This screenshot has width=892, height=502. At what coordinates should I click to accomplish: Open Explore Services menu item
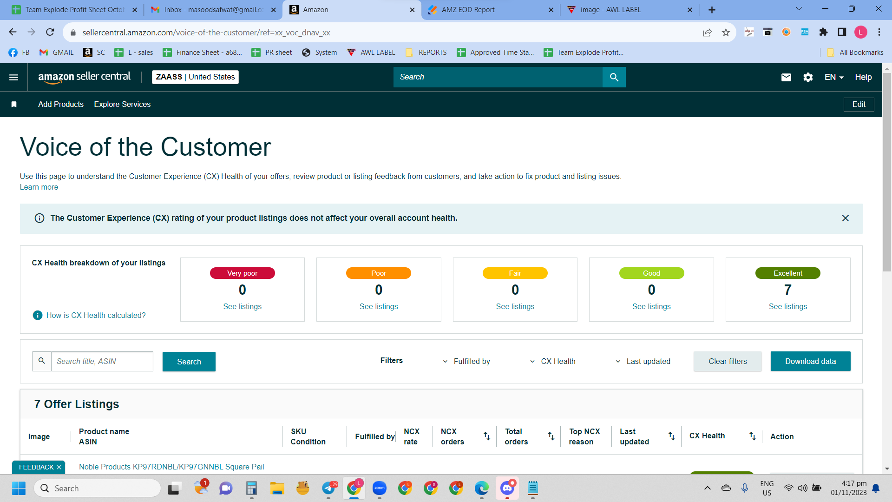tap(122, 104)
